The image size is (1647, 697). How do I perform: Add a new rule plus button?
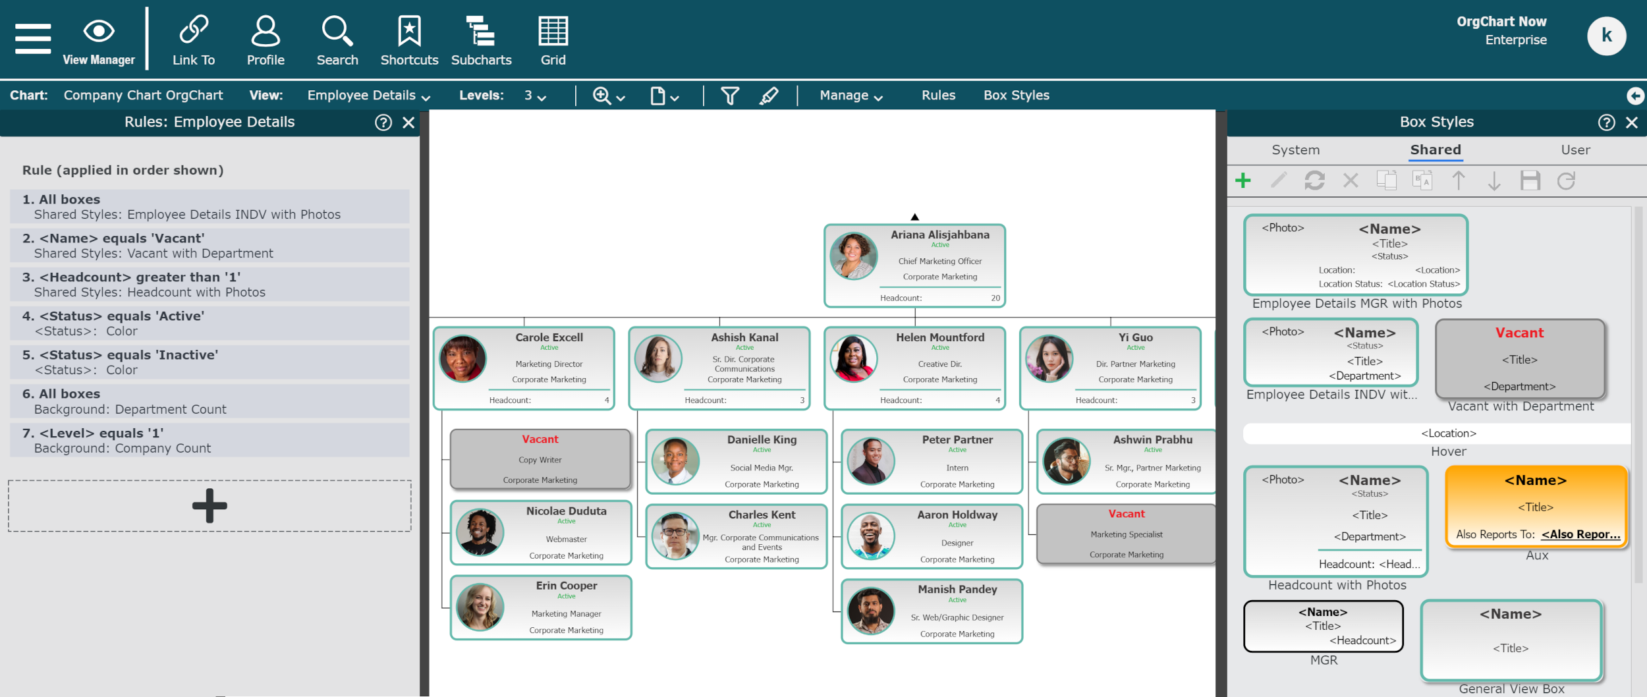(x=209, y=506)
